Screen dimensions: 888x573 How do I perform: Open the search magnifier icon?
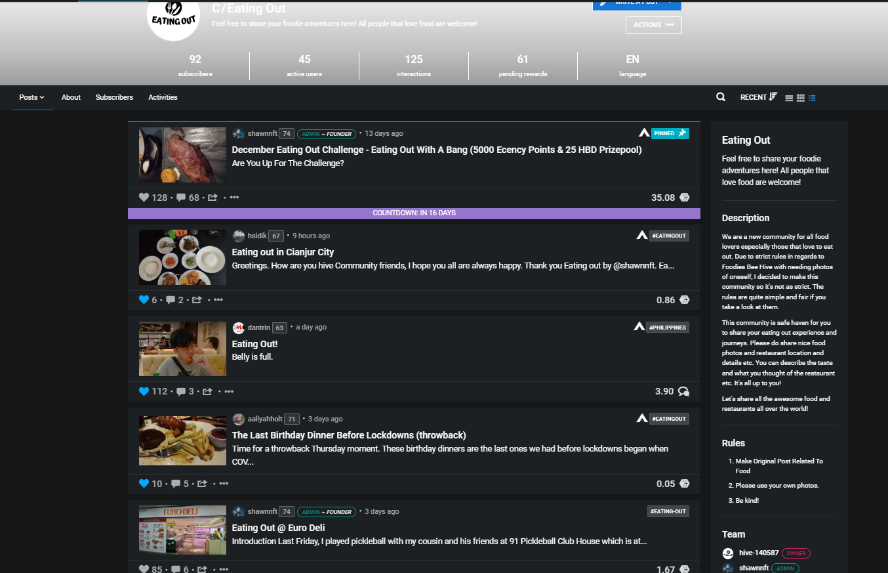tap(721, 97)
